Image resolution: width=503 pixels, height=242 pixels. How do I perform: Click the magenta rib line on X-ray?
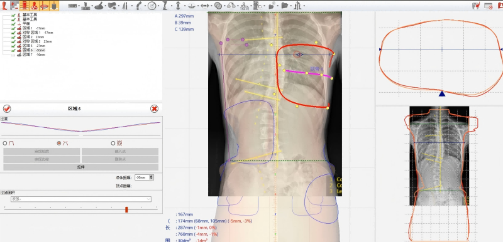tap(308, 73)
